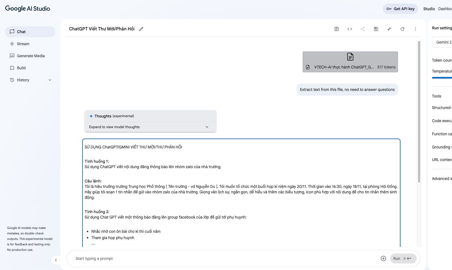This screenshot has width=452, height=270.
Task: Click the Get code icon
Action: click(350, 29)
